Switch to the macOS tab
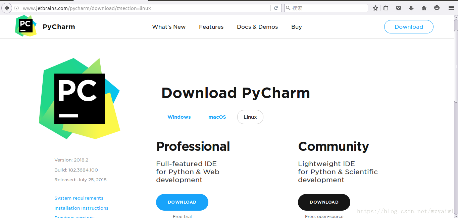 tap(217, 117)
